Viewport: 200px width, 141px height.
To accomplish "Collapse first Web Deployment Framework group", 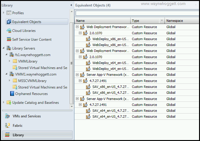I will pyautogui.click(x=77, y=27).
